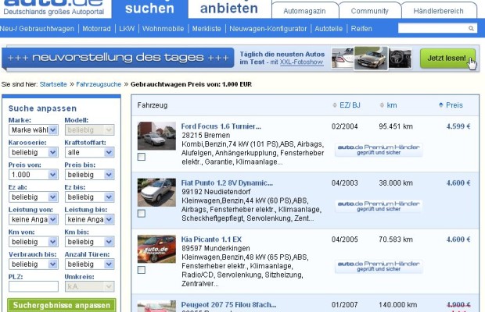485x312 pixels.
Task: Switch to the anbieten tab
Action: click(229, 9)
